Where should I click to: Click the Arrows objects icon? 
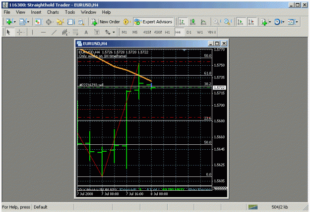point(108,32)
